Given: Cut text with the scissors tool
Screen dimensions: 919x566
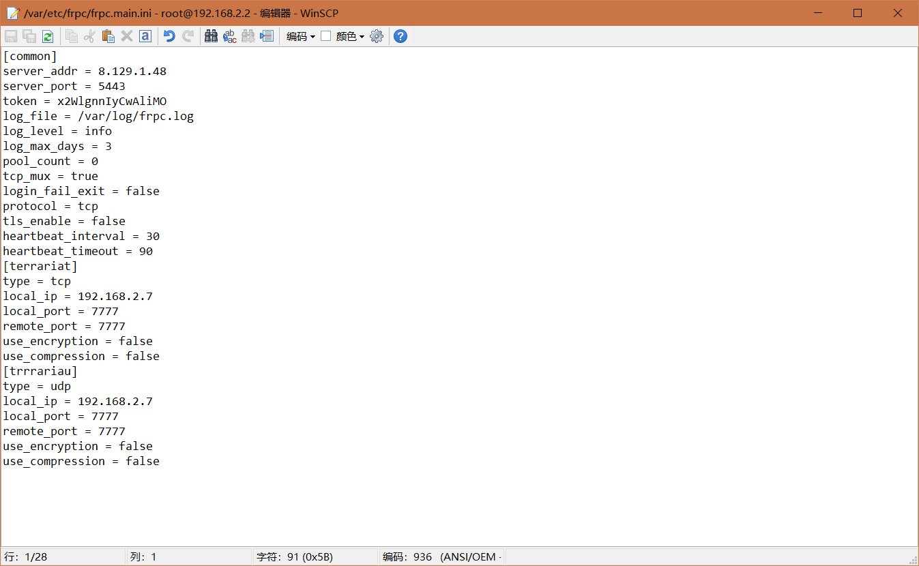Looking at the screenshot, I should [x=89, y=35].
